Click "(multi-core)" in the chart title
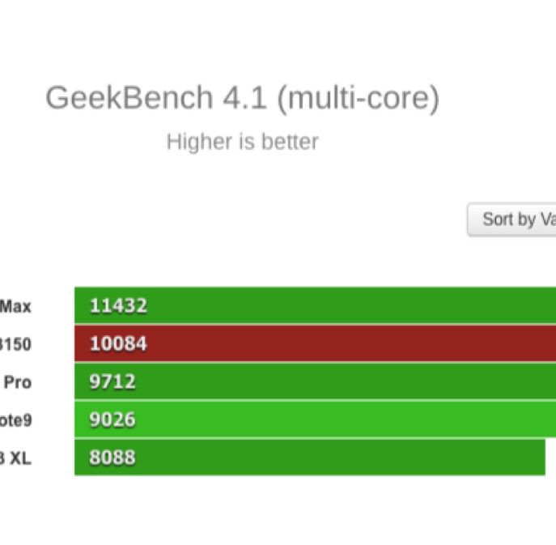 pyautogui.click(x=358, y=99)
